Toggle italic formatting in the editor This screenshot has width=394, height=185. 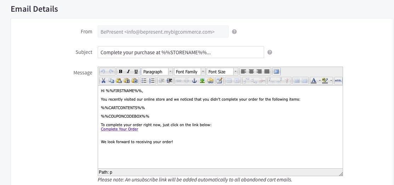click(x=128, y=72)
